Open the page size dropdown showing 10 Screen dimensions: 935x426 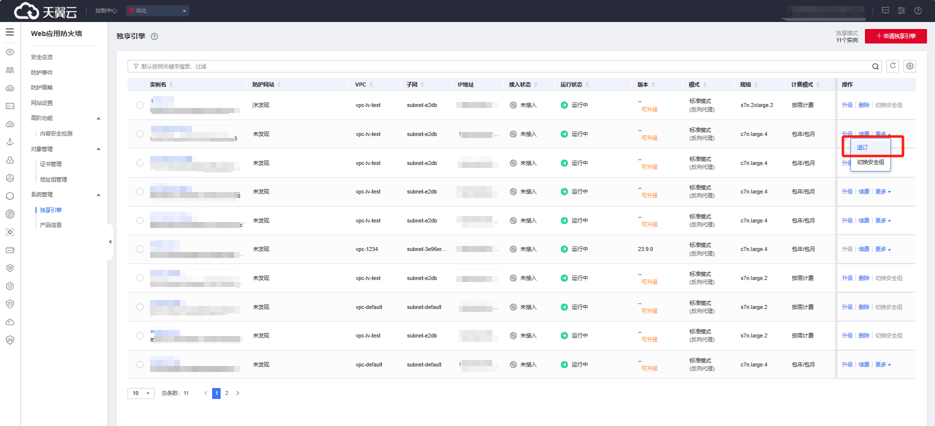pos(141,393)
